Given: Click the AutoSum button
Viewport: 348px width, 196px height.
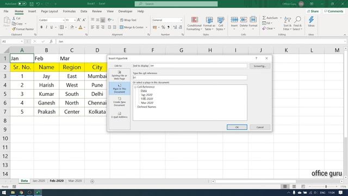Looking at the screenshot, I should [270, 18].
